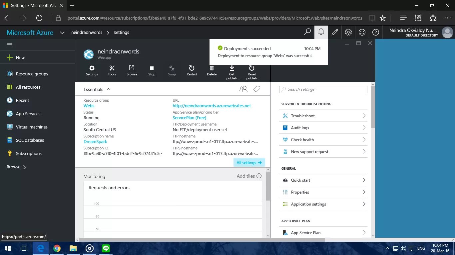Open Properties settings row

(x=323, y=192)
